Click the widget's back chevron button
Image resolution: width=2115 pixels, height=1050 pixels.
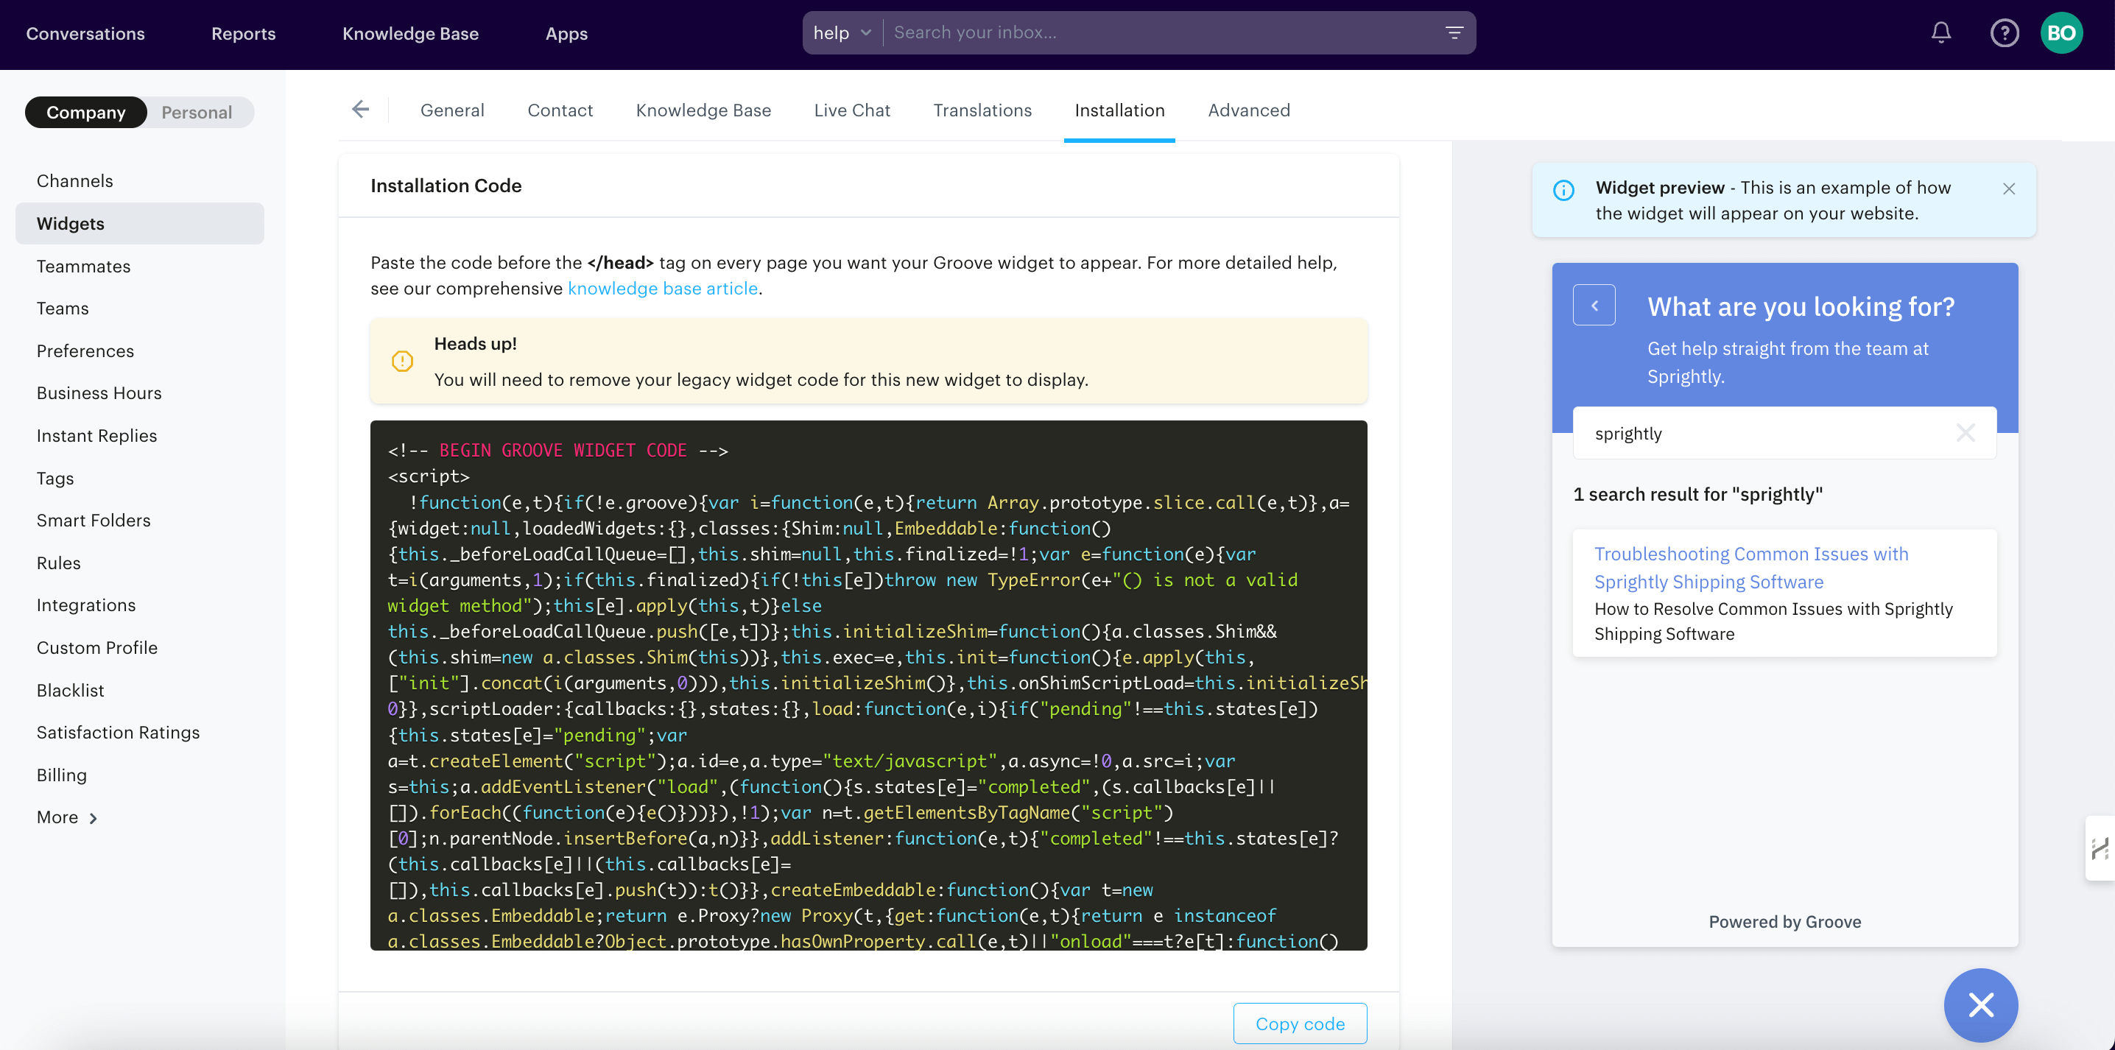pyautogui.click(x=1594, y=306)
